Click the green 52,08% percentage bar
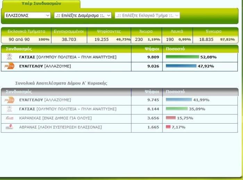The width and height of the screenshot is (243, 180). click(182, 57)
